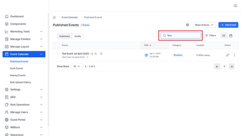The width and height of the screenshot is (242, 136).
Task: Click the 1 Events count badge
Action: click(x=85, y=25)
